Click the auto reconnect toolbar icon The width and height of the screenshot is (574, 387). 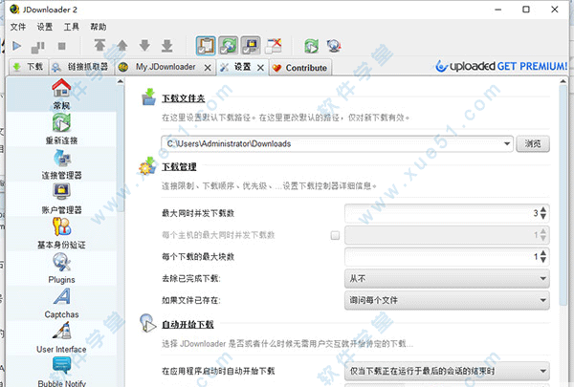click(229, 46)
